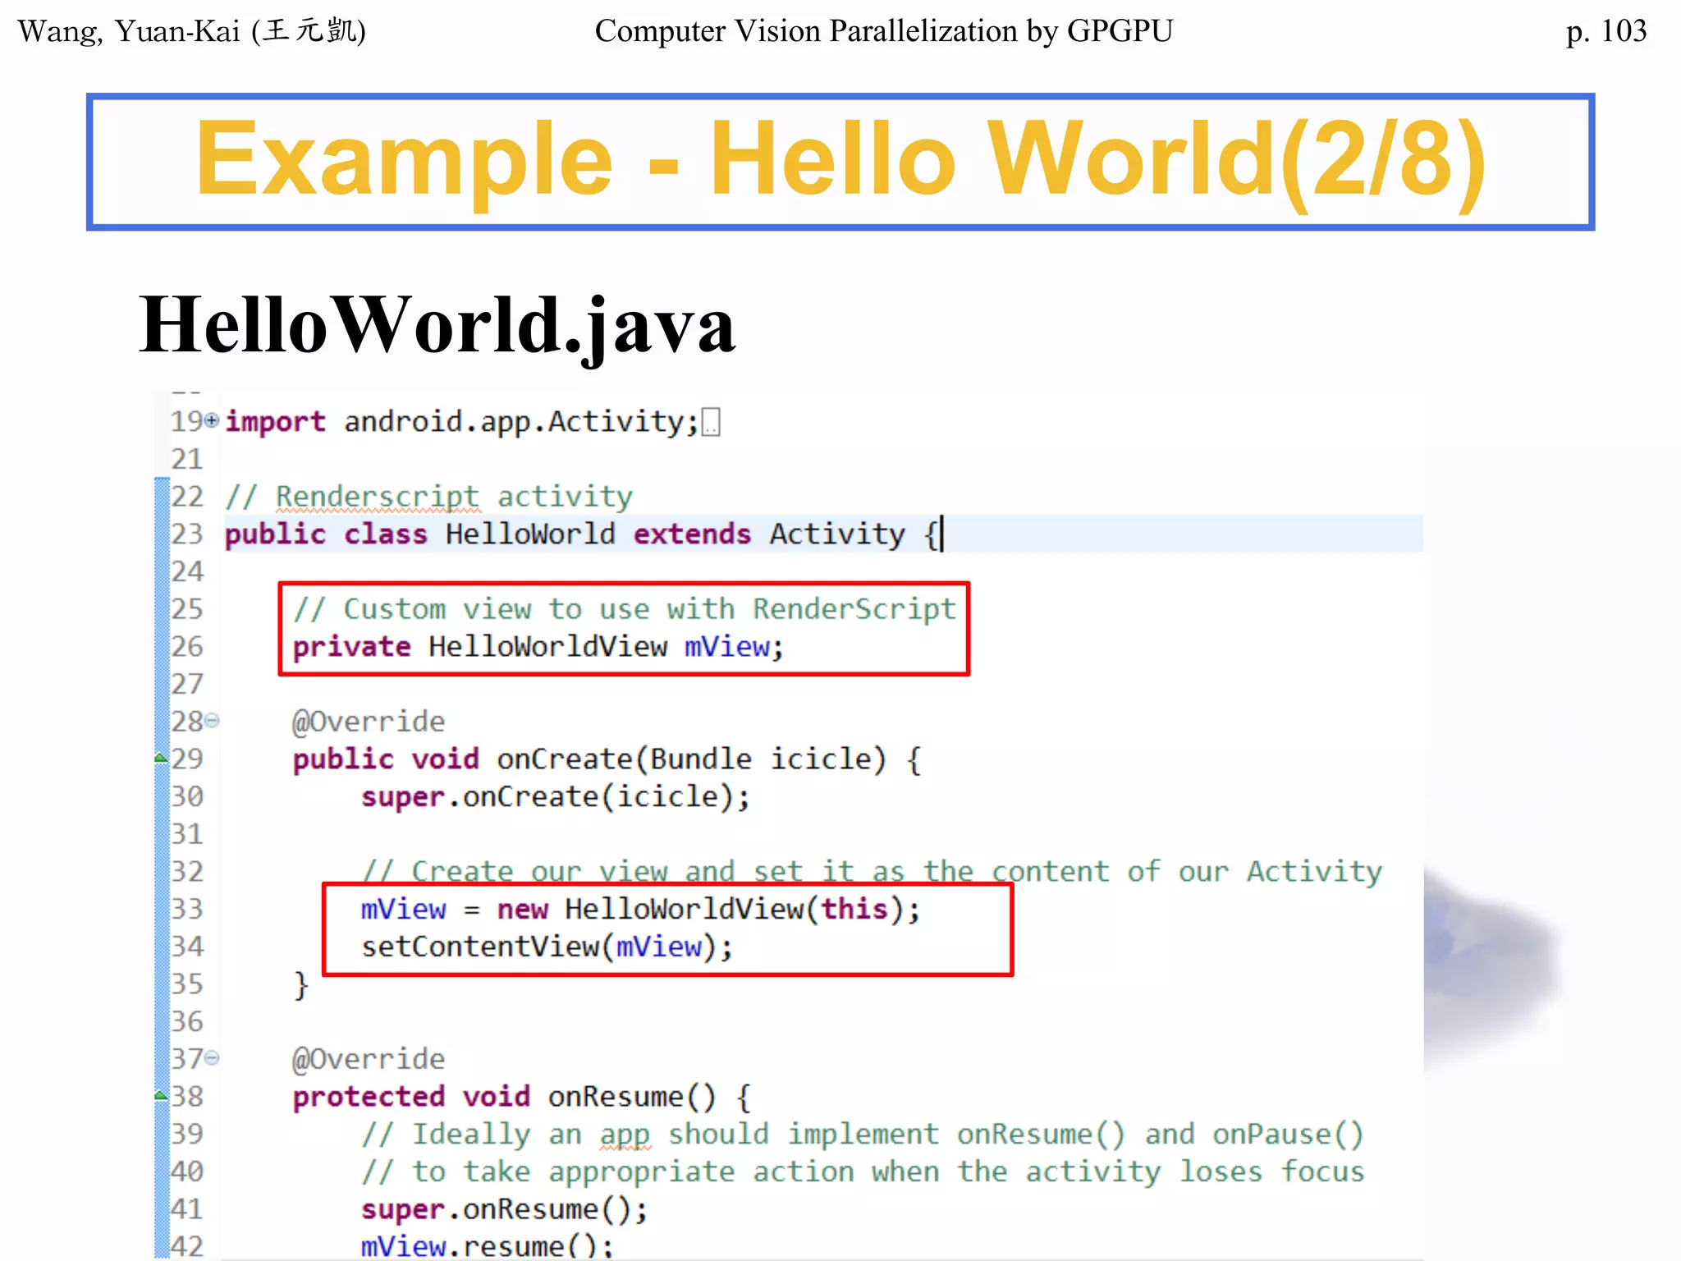Collapse the onCreate method at line 28

(x=212, y=721)
